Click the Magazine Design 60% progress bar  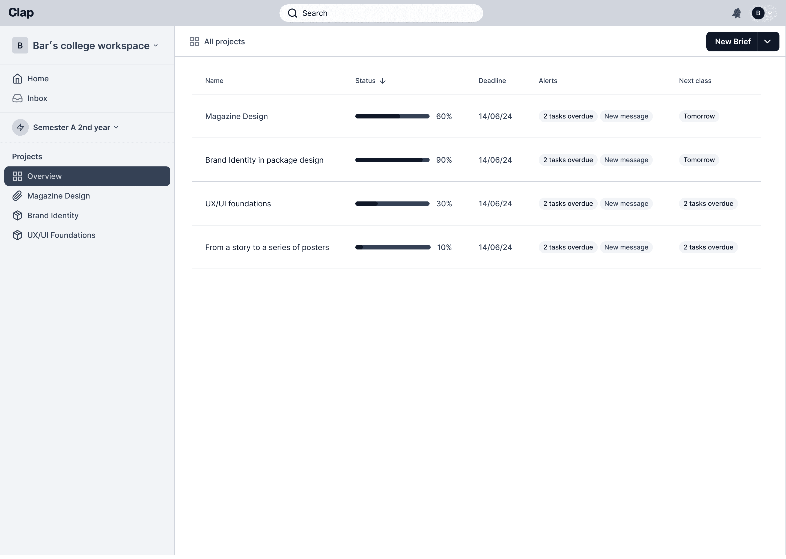[x=392, y=116]
